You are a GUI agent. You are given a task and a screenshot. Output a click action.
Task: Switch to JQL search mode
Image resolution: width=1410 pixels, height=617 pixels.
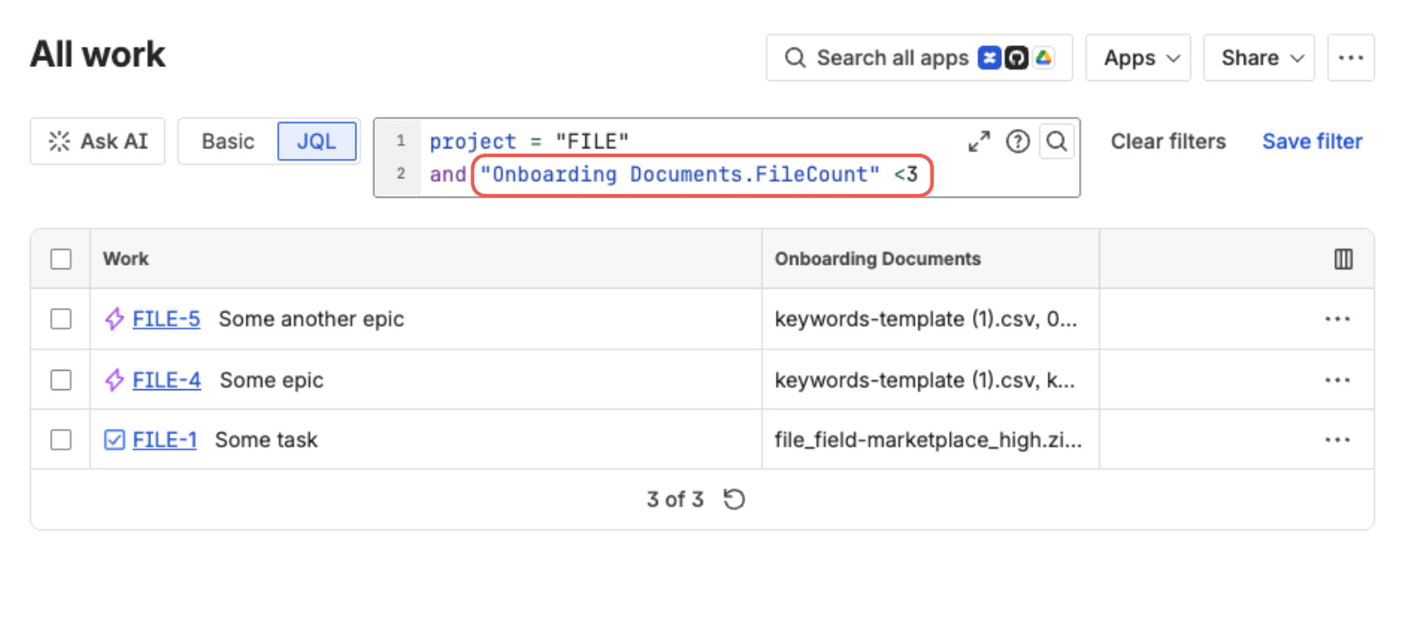click(316, 141)
